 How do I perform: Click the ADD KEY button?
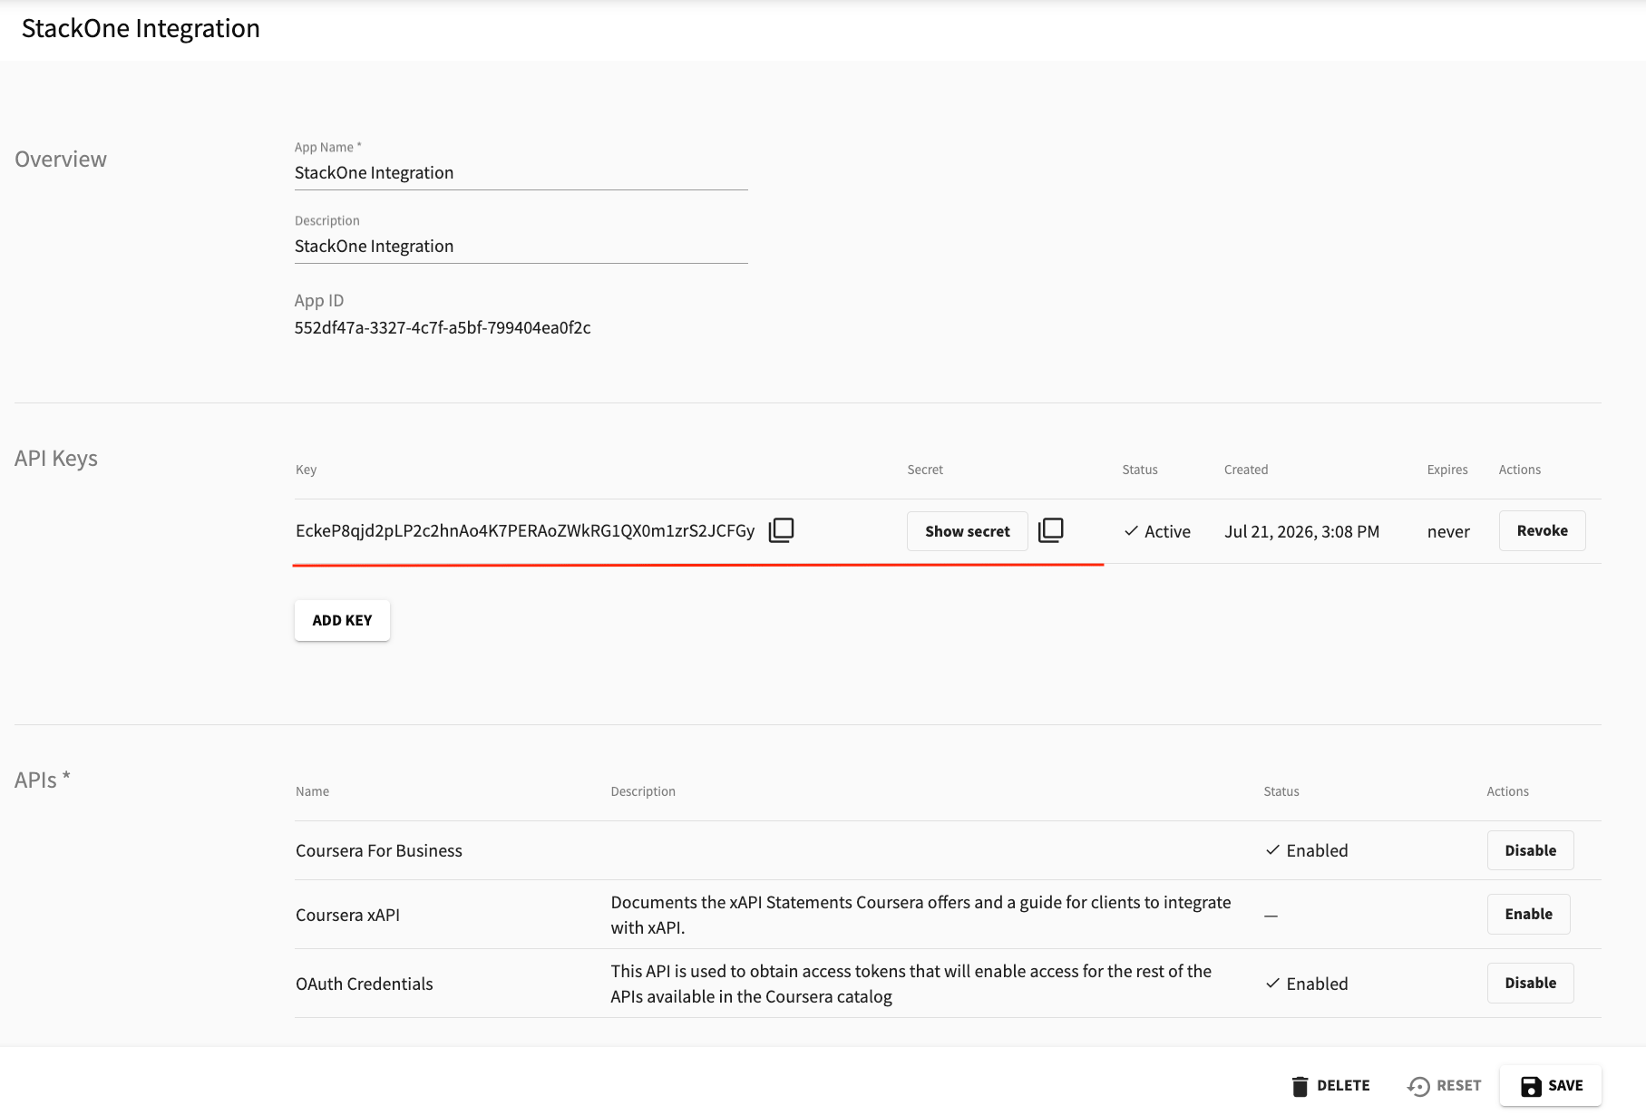tap(342, 620)
